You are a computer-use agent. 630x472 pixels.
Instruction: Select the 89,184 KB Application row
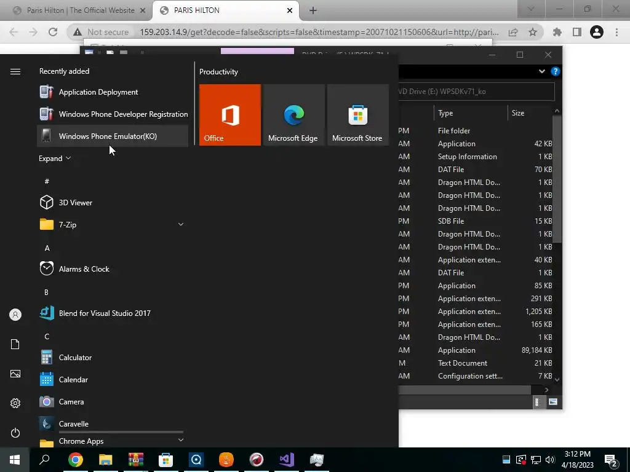click(x=476, y=350)
